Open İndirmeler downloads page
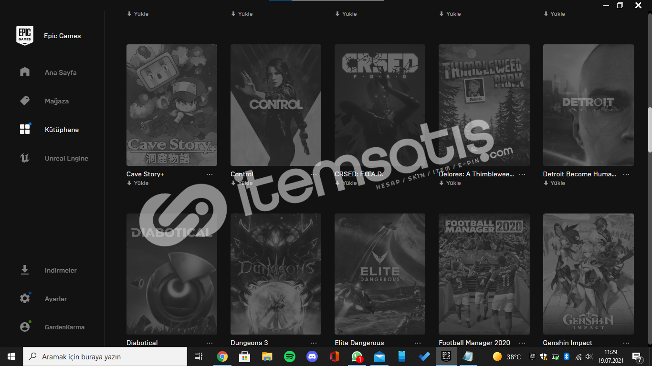Screen dimensions: 652x366 click(x=61, y=270)
